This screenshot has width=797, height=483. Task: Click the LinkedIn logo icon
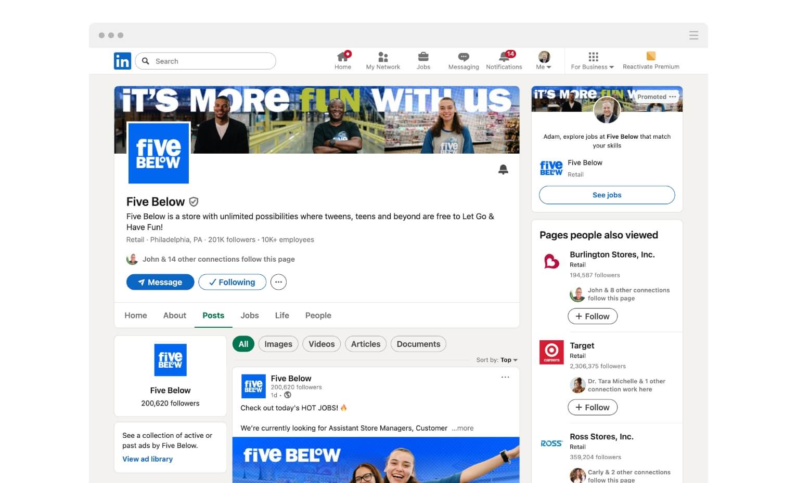pos(122,61)
